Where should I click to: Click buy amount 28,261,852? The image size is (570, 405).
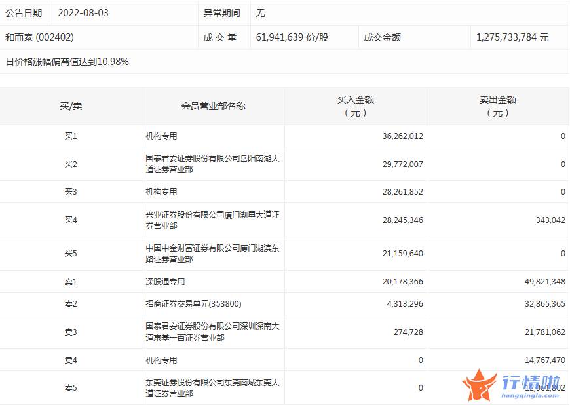click(403, 191)
